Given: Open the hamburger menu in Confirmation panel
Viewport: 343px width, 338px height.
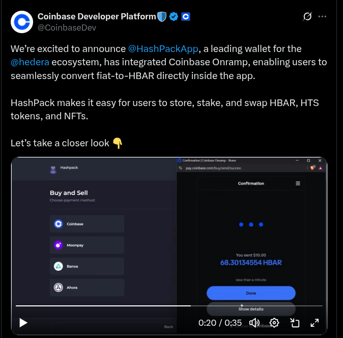Looking at the screenshot, I should [x=298, y=183].
